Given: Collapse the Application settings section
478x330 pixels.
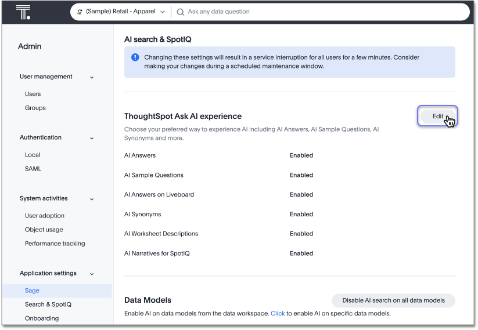Looking at the screenshot, I should (x=92, y=274).
